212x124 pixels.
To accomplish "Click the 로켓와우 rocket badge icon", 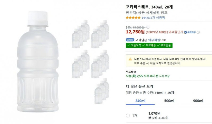I will (185, 32).
